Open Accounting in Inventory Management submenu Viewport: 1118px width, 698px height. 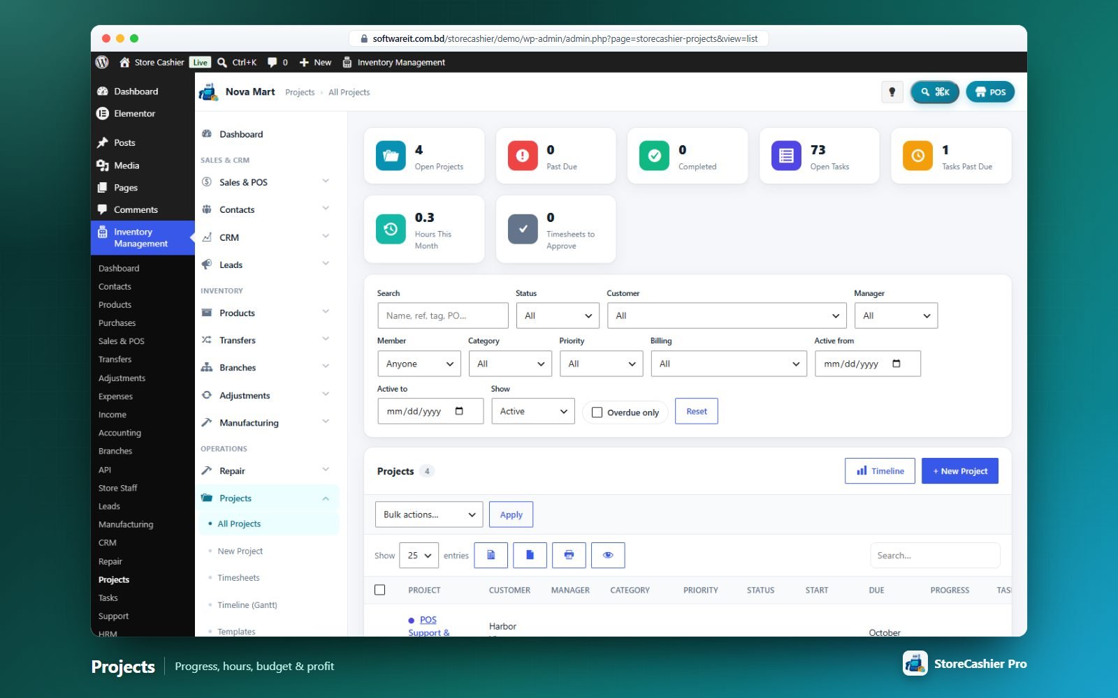click(119, 433)
